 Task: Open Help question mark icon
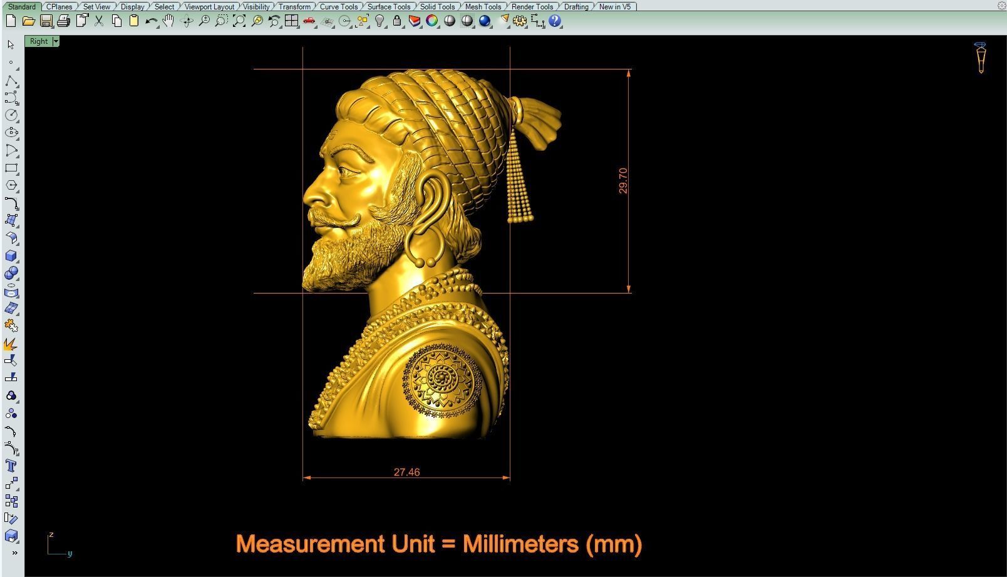pyautogui.click(x=555, y=21)
